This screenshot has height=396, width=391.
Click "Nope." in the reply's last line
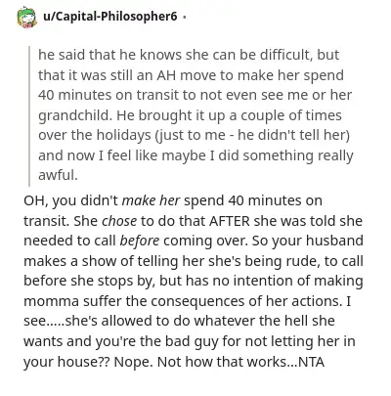click(133, 362)
